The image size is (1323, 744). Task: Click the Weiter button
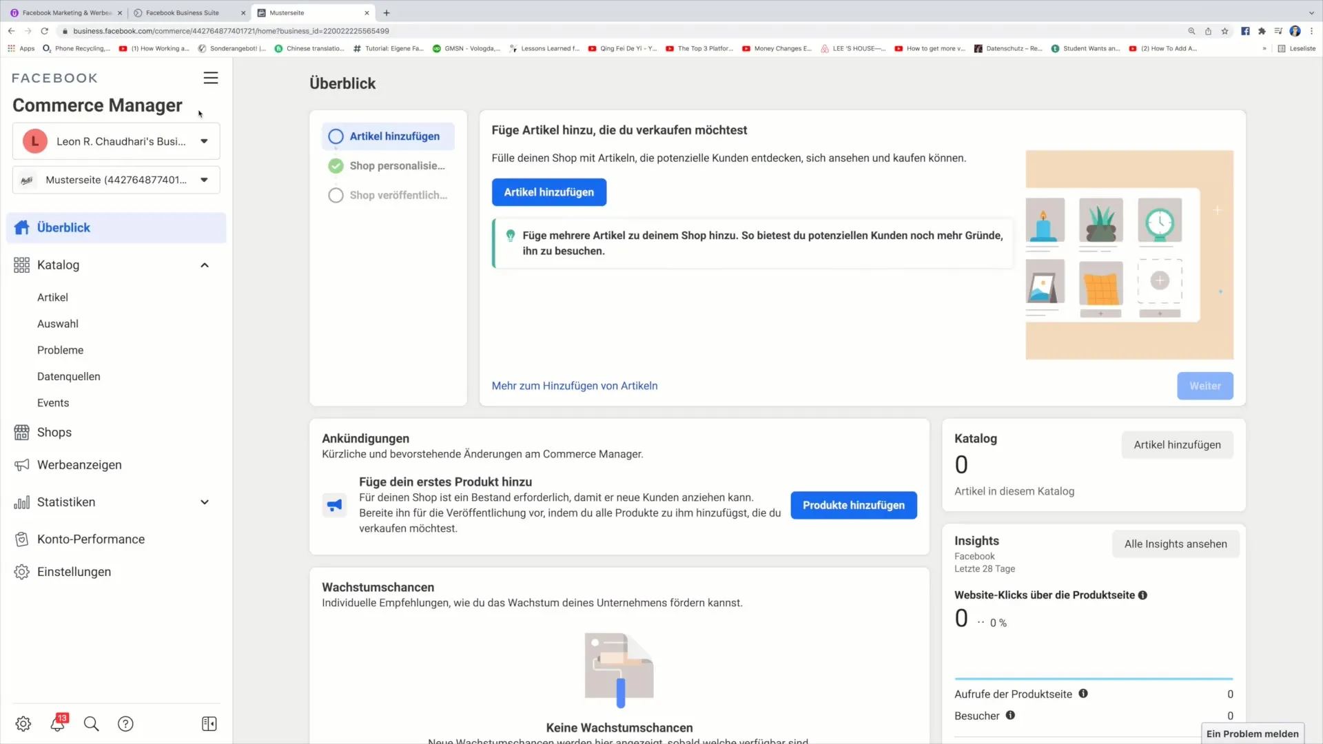click(1205, 386)
